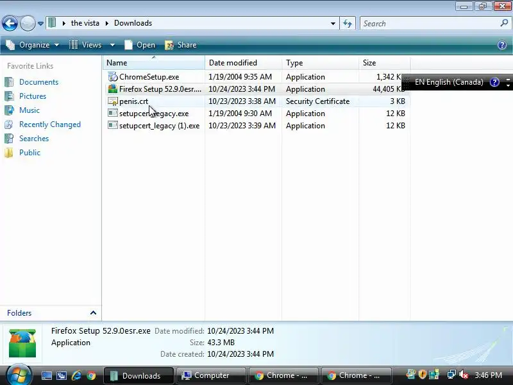Image resolution: width=513 pixels, height=385 pixels.
Task: Select the setupcert_legacy (1).exe file icon
Action: coord(113,125)
